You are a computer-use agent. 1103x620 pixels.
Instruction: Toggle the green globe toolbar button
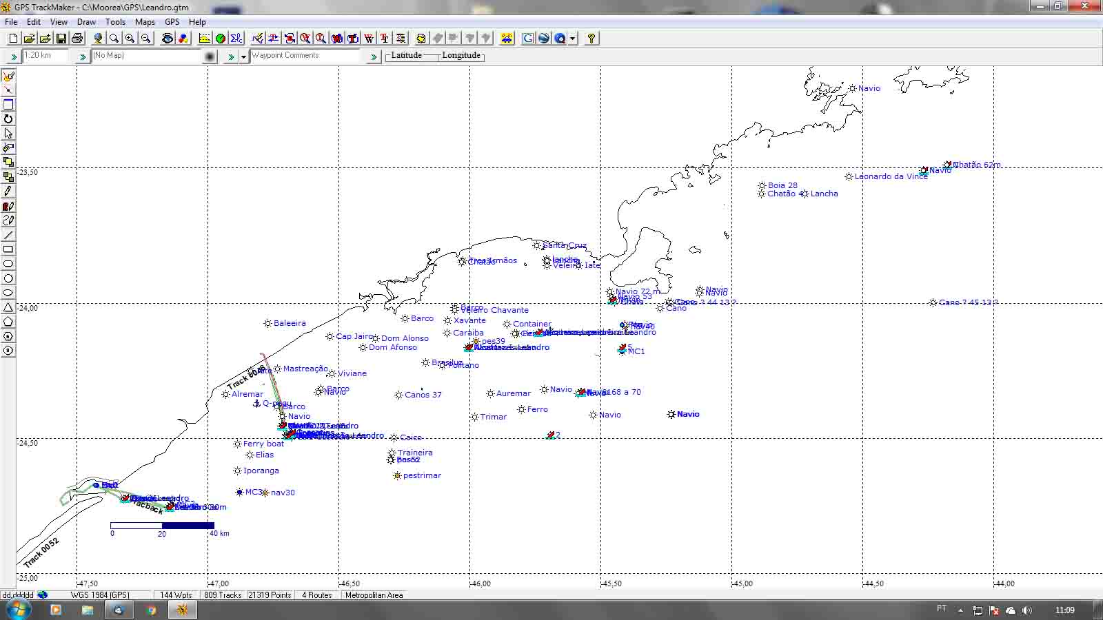[x=221, y=39]
